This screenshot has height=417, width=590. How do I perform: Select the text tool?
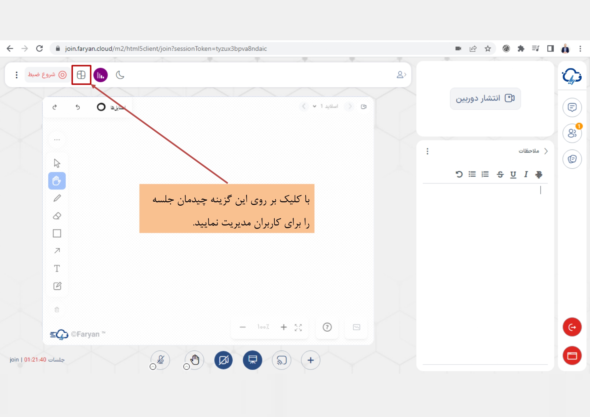point(57,268)
